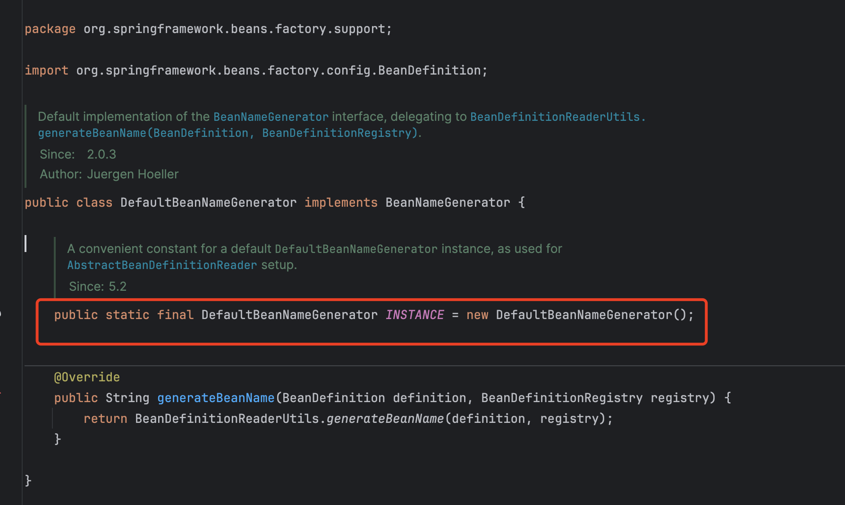
Task: Click BeanDefinition in the import statement
Action: (x=429, y=70)
